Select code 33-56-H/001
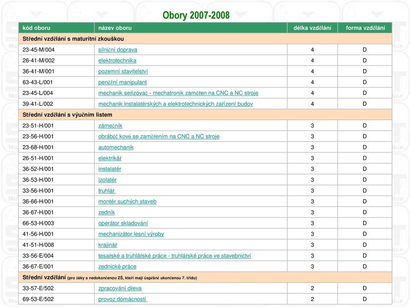 point(38,191)
